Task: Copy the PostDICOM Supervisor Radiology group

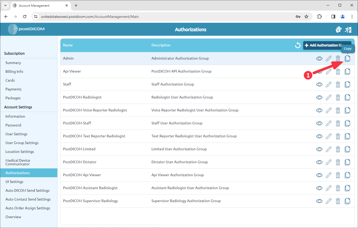Action: pyautogui.click(x=347, y=201)
